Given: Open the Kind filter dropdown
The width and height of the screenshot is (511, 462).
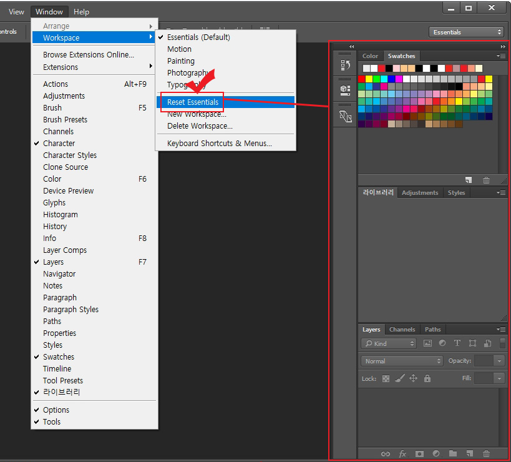Looking at the screenshot, I should 389,343.
